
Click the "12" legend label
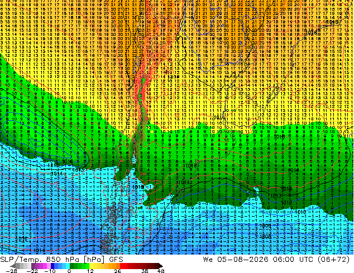tap(90, 271)
